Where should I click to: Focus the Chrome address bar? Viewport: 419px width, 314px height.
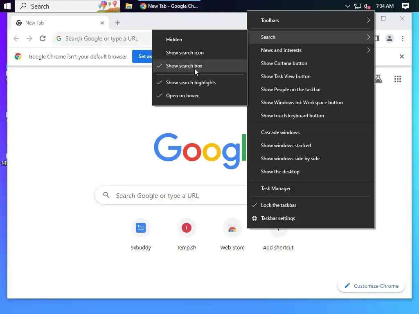tap(103, 38)
